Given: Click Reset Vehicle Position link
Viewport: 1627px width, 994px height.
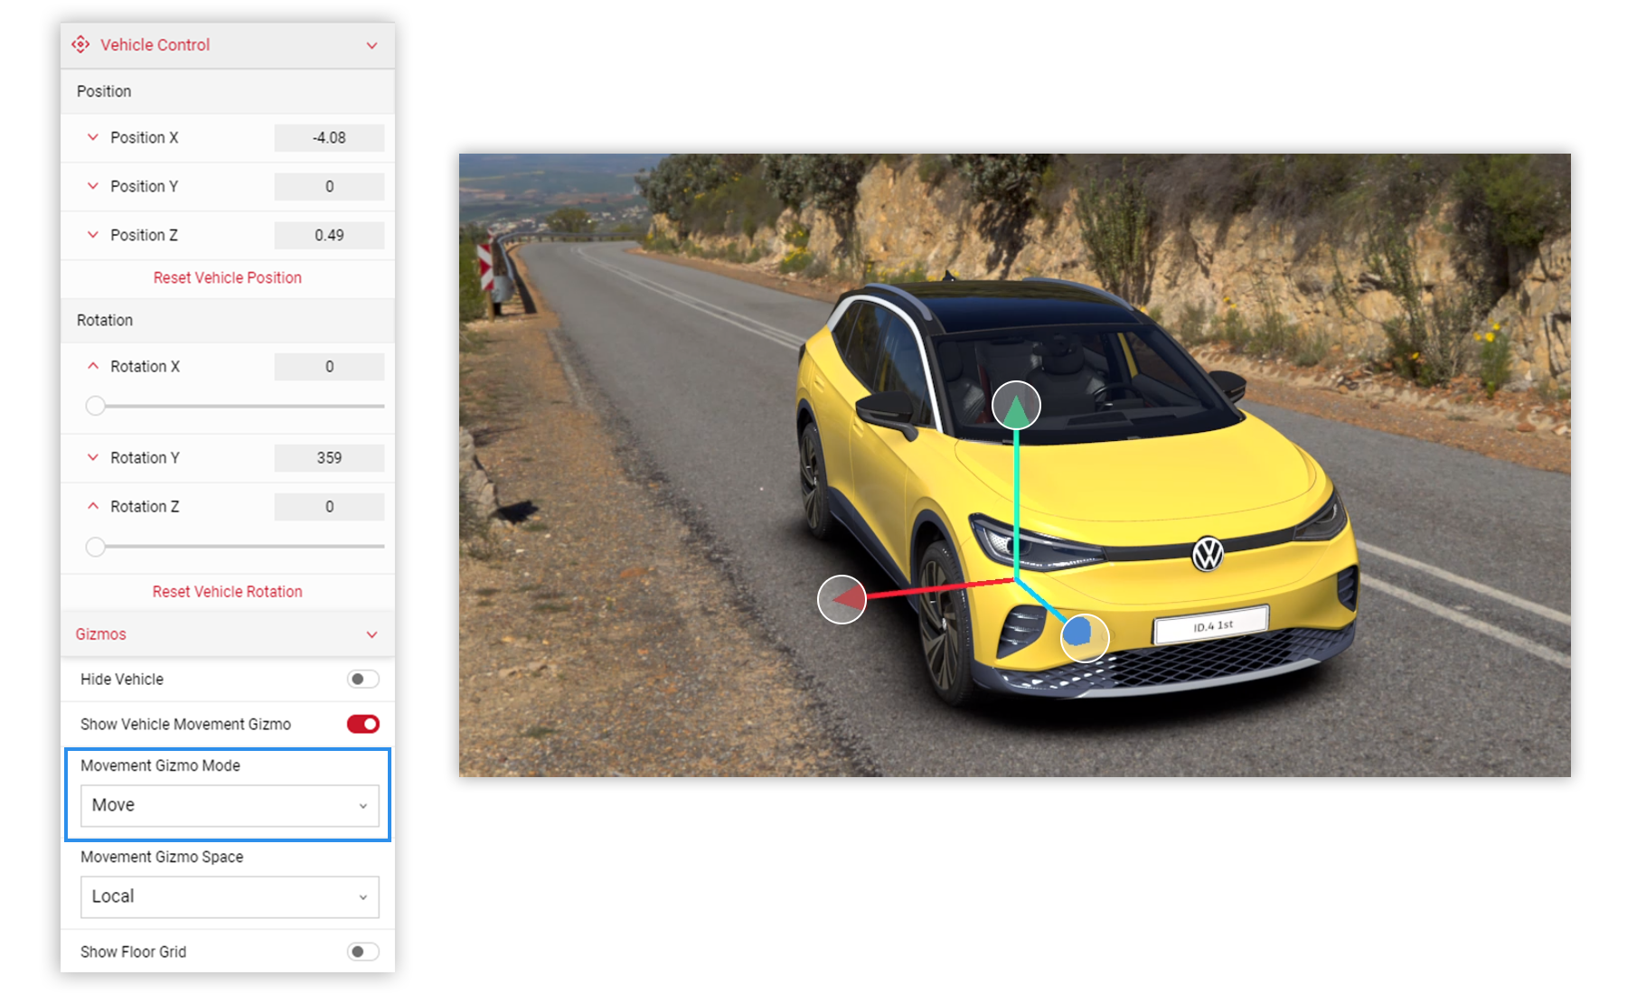Looking at the screenshot, I should pyautogui.click(x=228, y=277).
